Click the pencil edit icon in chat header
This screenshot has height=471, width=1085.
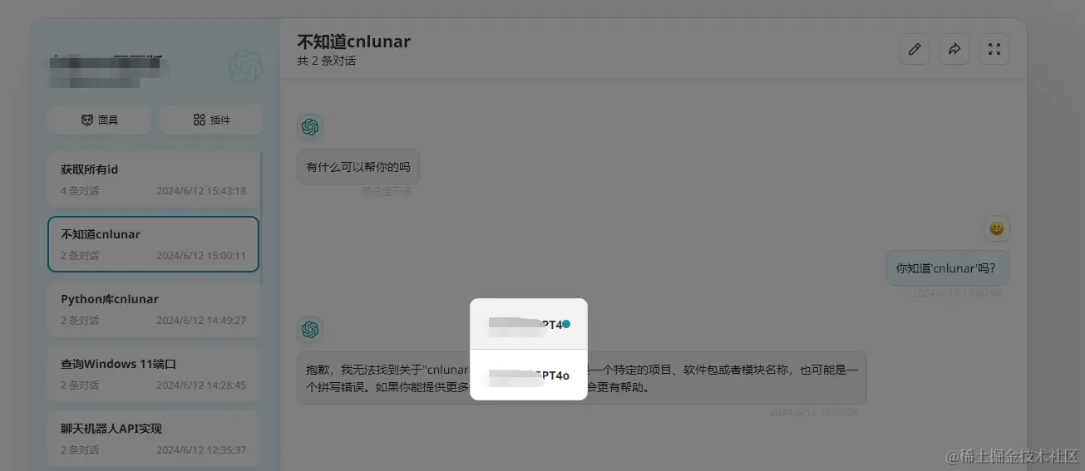click(915, 49)
